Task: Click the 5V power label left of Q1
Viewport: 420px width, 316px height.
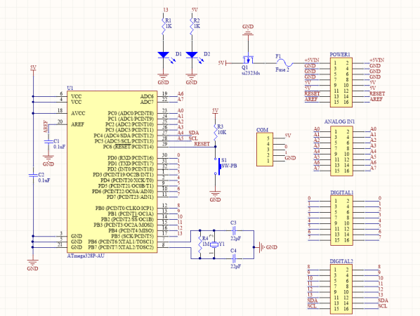Action: (221, 63)
